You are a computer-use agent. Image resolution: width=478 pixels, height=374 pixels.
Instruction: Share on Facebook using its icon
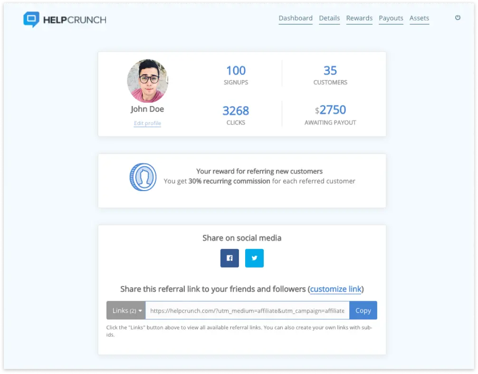click(x=229, y=258)
